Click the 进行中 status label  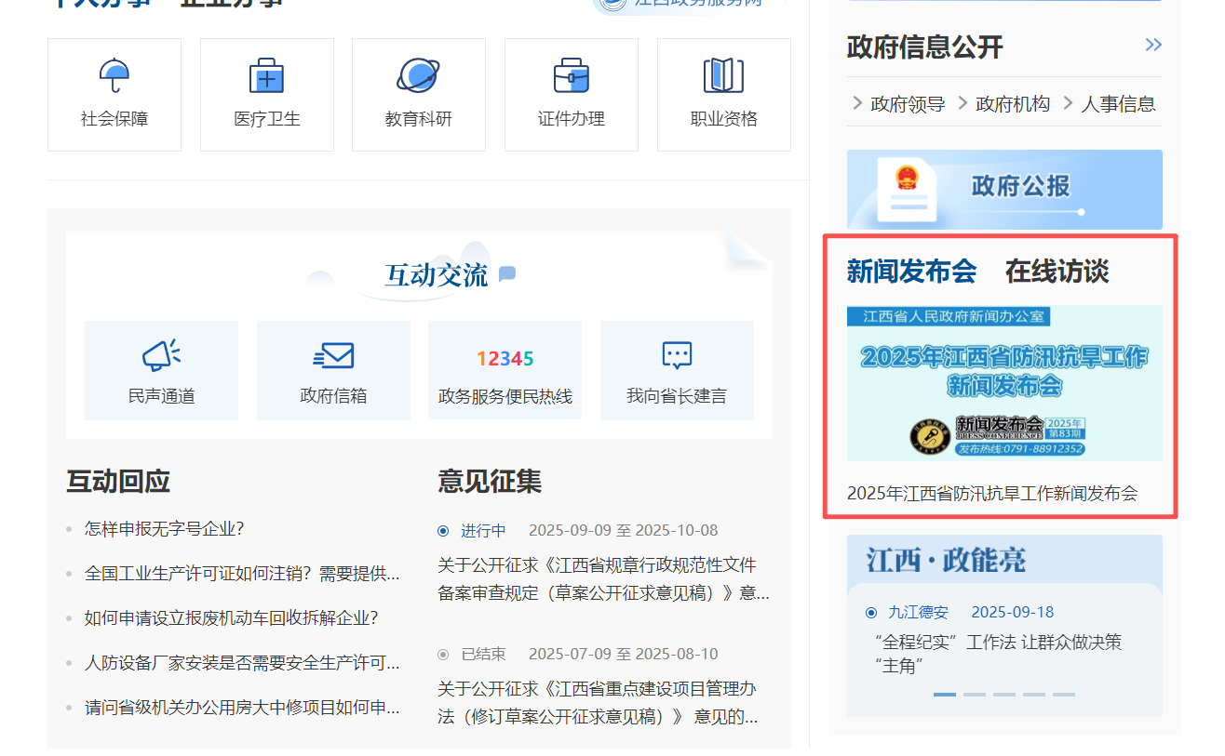click(483, 531)
